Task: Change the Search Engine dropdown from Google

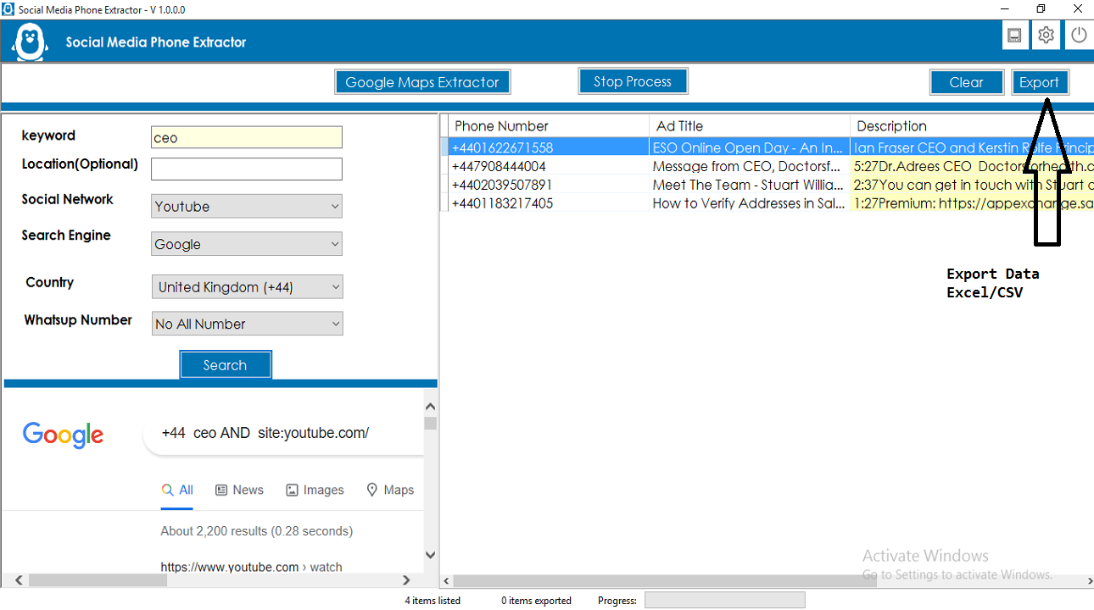Action: [x=246, y=244]
